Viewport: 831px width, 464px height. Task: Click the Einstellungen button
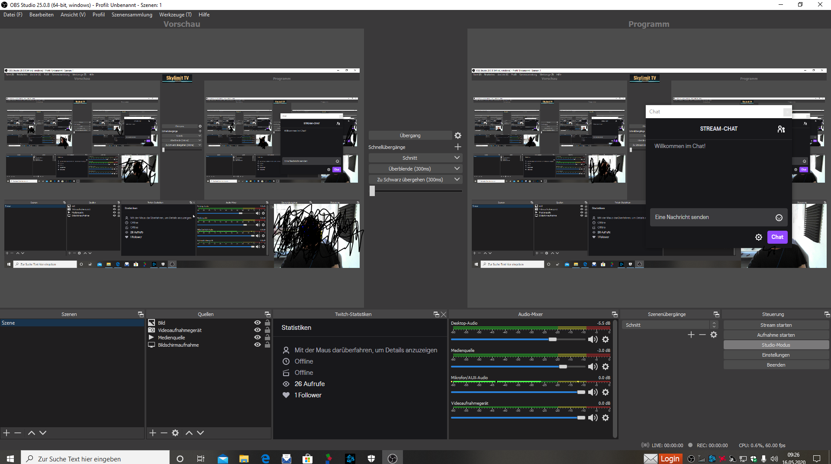coord(776,355)
